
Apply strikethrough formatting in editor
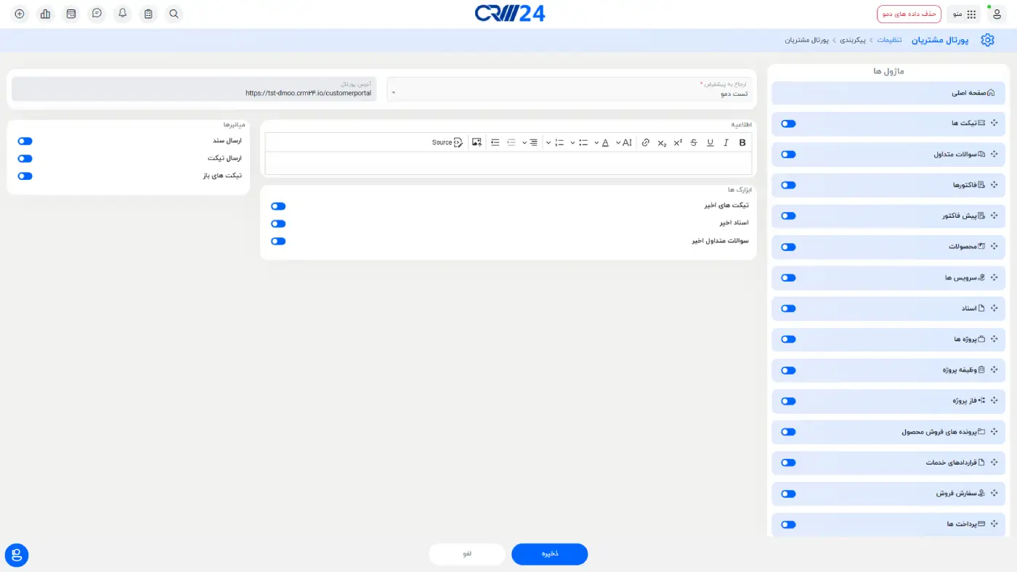click(x=694, y=143)
